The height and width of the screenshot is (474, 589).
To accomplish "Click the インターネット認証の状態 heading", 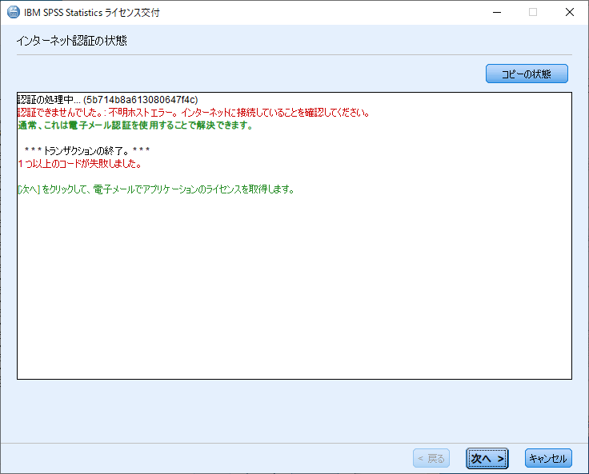I will click(x=72, y=41).
